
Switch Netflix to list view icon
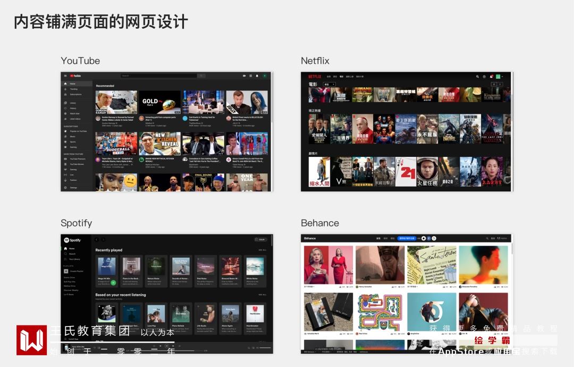coord(494,84)
